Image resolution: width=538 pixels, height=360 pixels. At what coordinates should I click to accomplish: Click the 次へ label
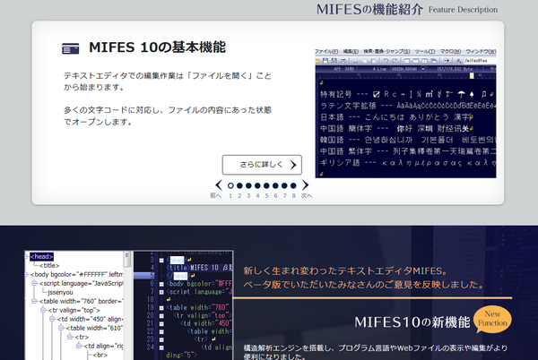pos(307,195)
